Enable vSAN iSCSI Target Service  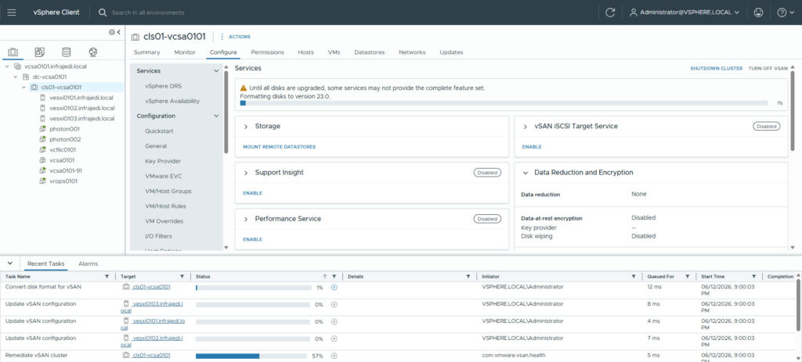point(532,146)
